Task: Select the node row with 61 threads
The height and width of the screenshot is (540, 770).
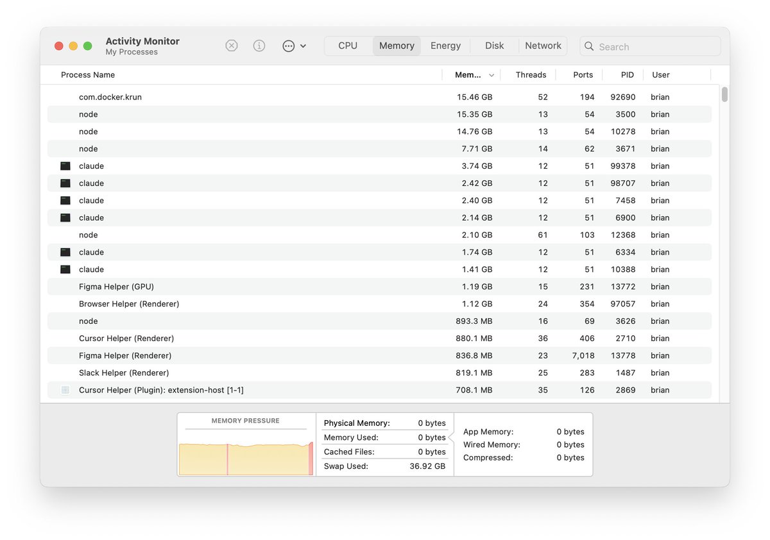Action: point(379,235)
